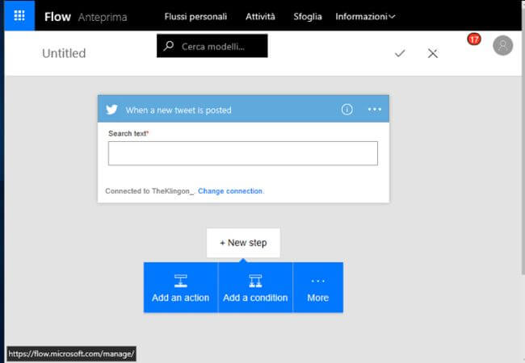The height and width of the screenshot is (363, 525).
Task: Focus the Cerca modelli search box
Action: pyautogui.click(x=212, y=46)
